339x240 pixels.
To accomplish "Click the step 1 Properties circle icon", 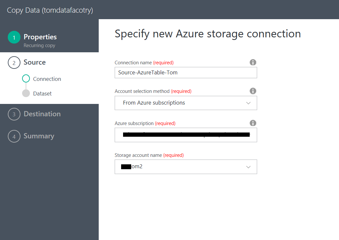I will 14,37.
